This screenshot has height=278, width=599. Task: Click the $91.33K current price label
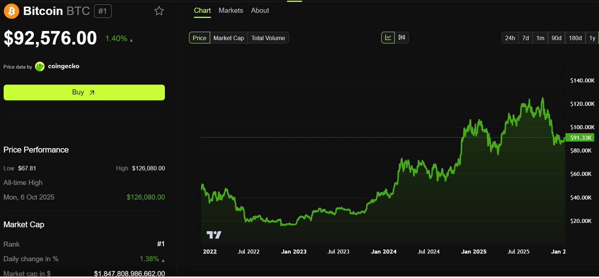pos(581,138)
